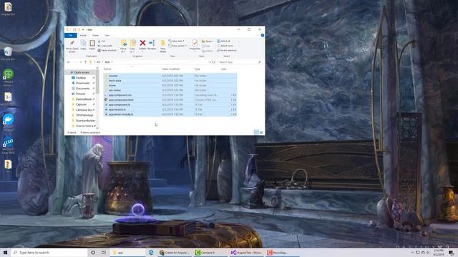Open the File ribbon tab
Viewport: 458px width, 257px height.
click(71, 35)
